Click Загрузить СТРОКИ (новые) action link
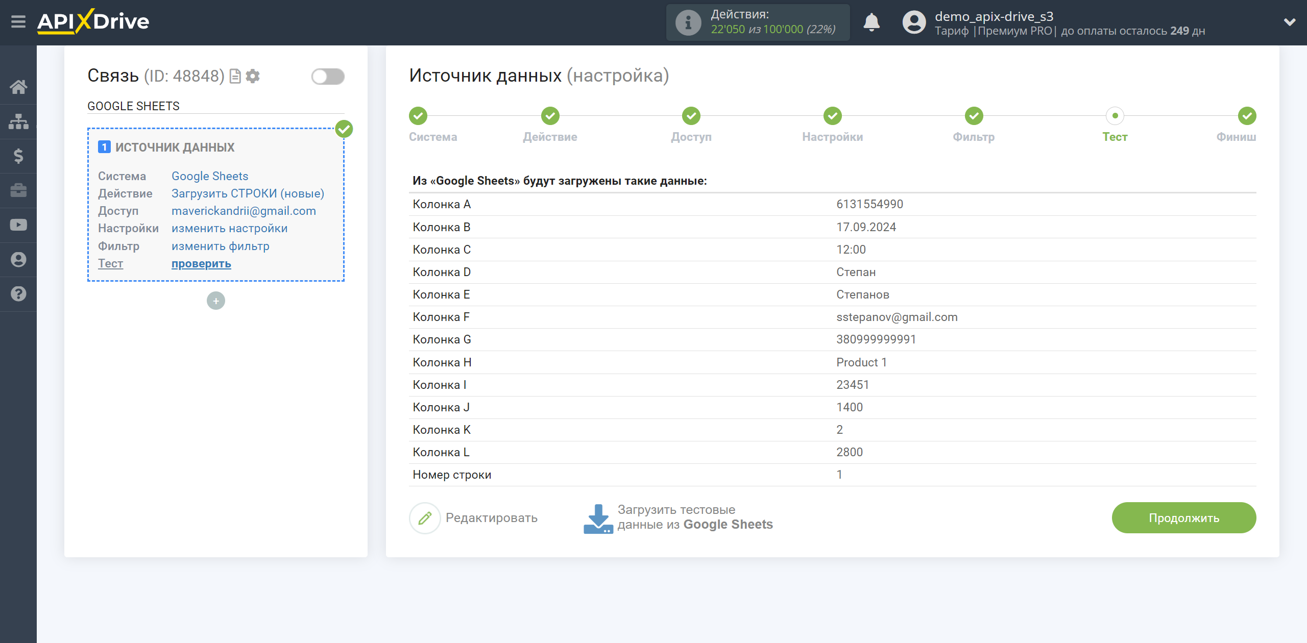 pyautogui.click(x=248, y=193)
